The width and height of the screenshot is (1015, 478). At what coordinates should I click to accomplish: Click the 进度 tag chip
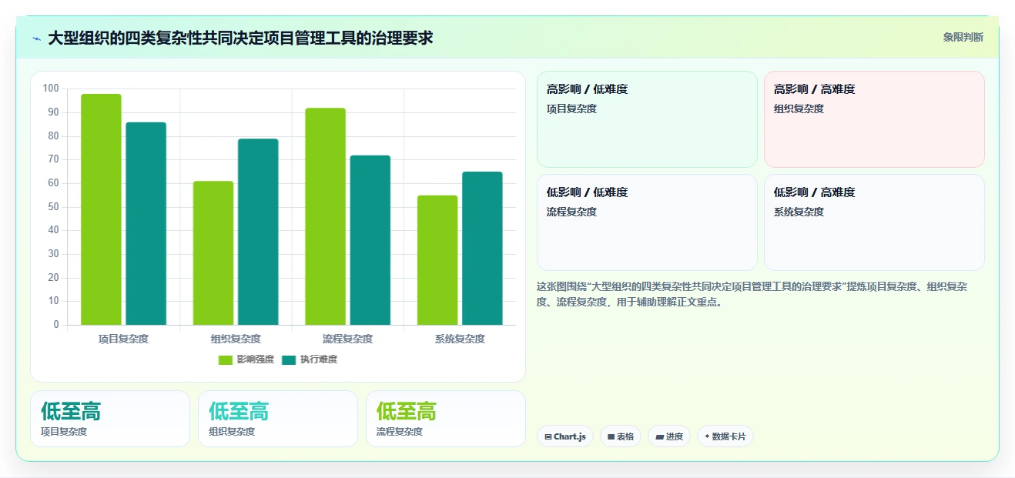[x=669, y=436]
